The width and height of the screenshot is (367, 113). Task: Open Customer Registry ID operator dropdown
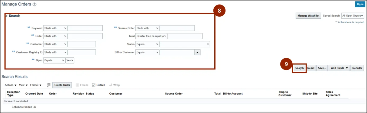[55, 52]
